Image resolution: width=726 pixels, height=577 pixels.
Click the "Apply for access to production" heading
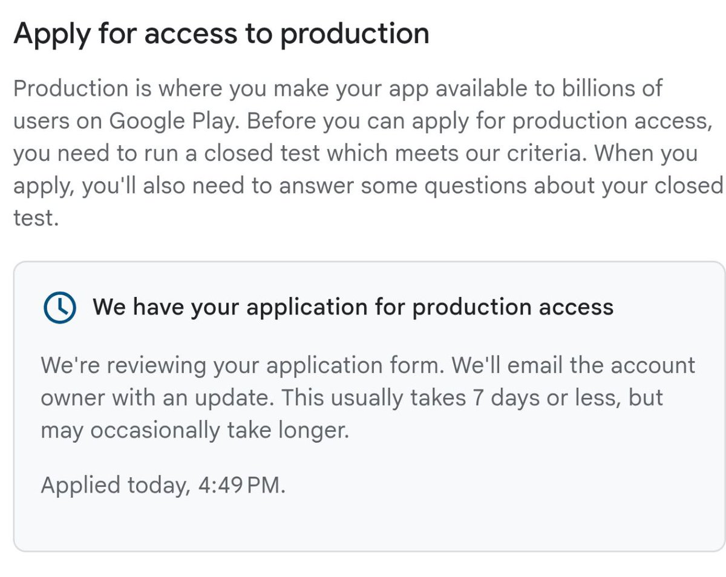pos(221,33)
